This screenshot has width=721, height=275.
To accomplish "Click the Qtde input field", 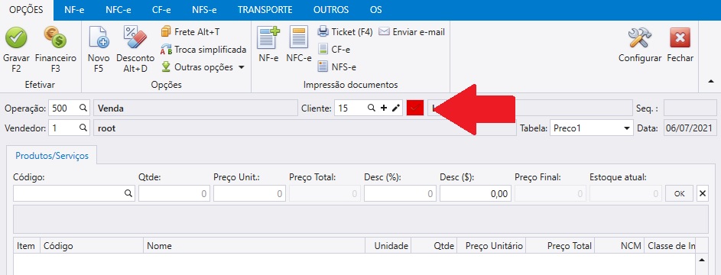I will (174, 194).
